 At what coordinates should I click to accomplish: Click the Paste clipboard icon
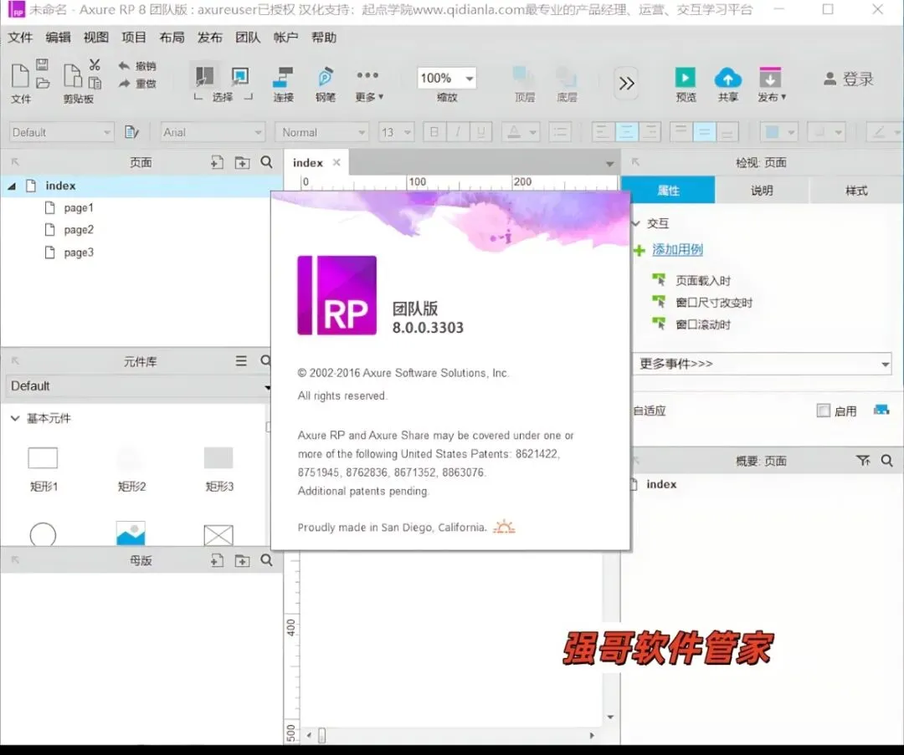tap(72, 76)
